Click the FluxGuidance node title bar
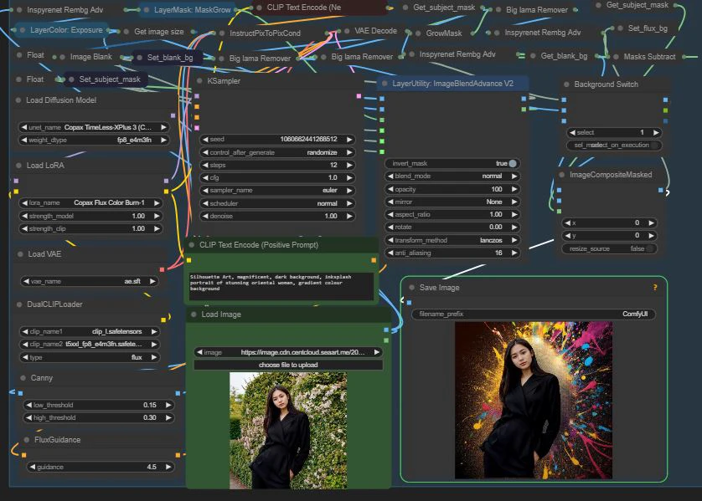This screenshot has width=702, height=501. click(x=57, y=439)
